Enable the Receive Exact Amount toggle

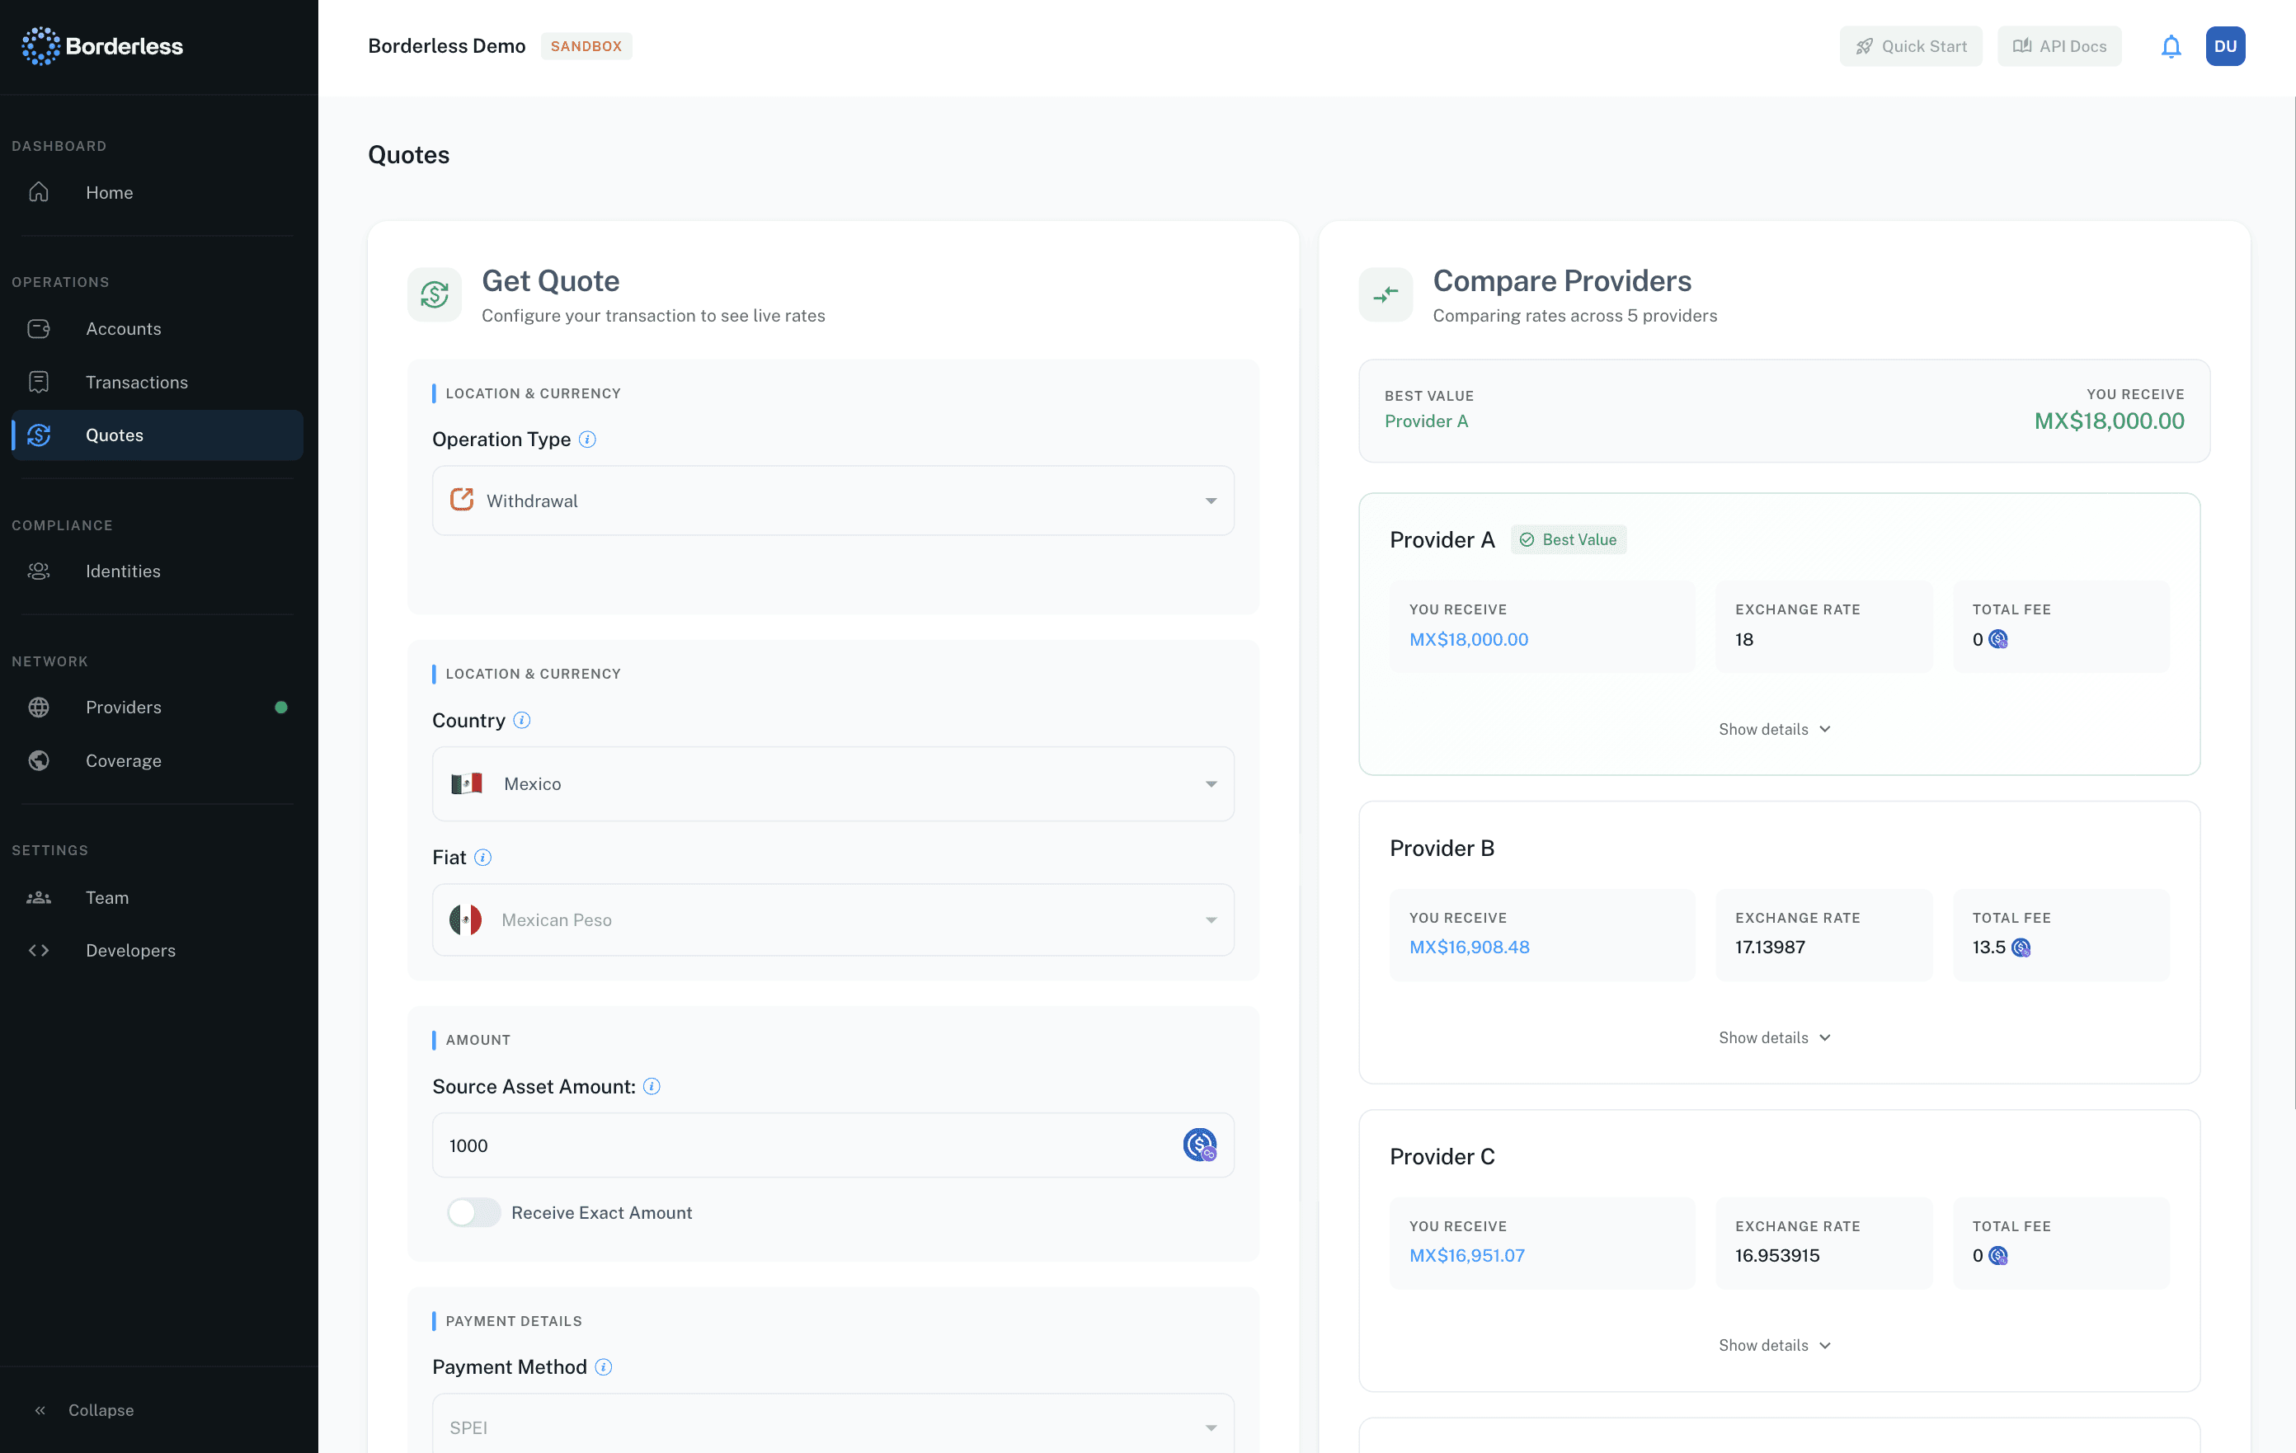pos(474,1211)
